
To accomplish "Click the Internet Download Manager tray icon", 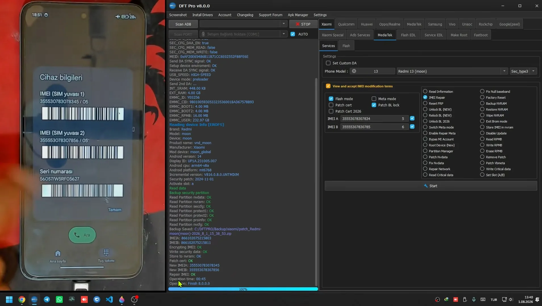I will (447, 299).
